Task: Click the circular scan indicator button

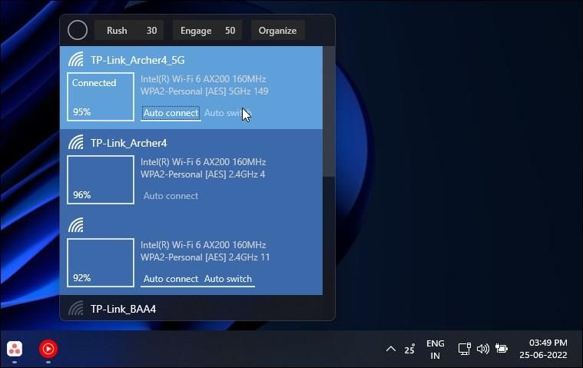Action: click(78, 30)
